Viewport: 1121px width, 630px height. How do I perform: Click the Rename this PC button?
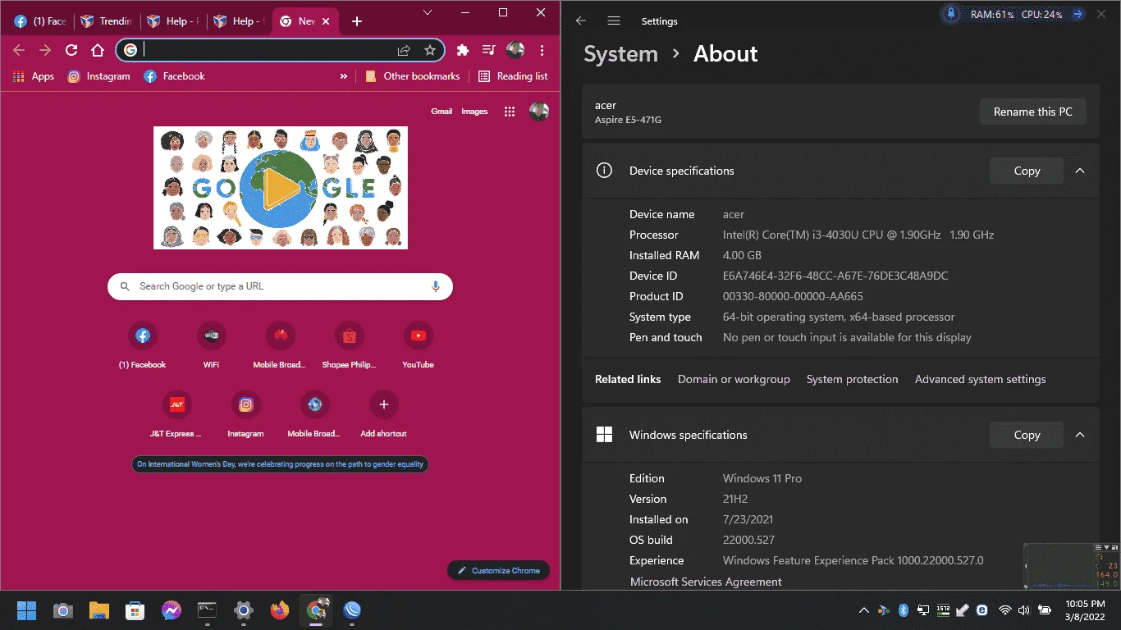click(1033, 112)
